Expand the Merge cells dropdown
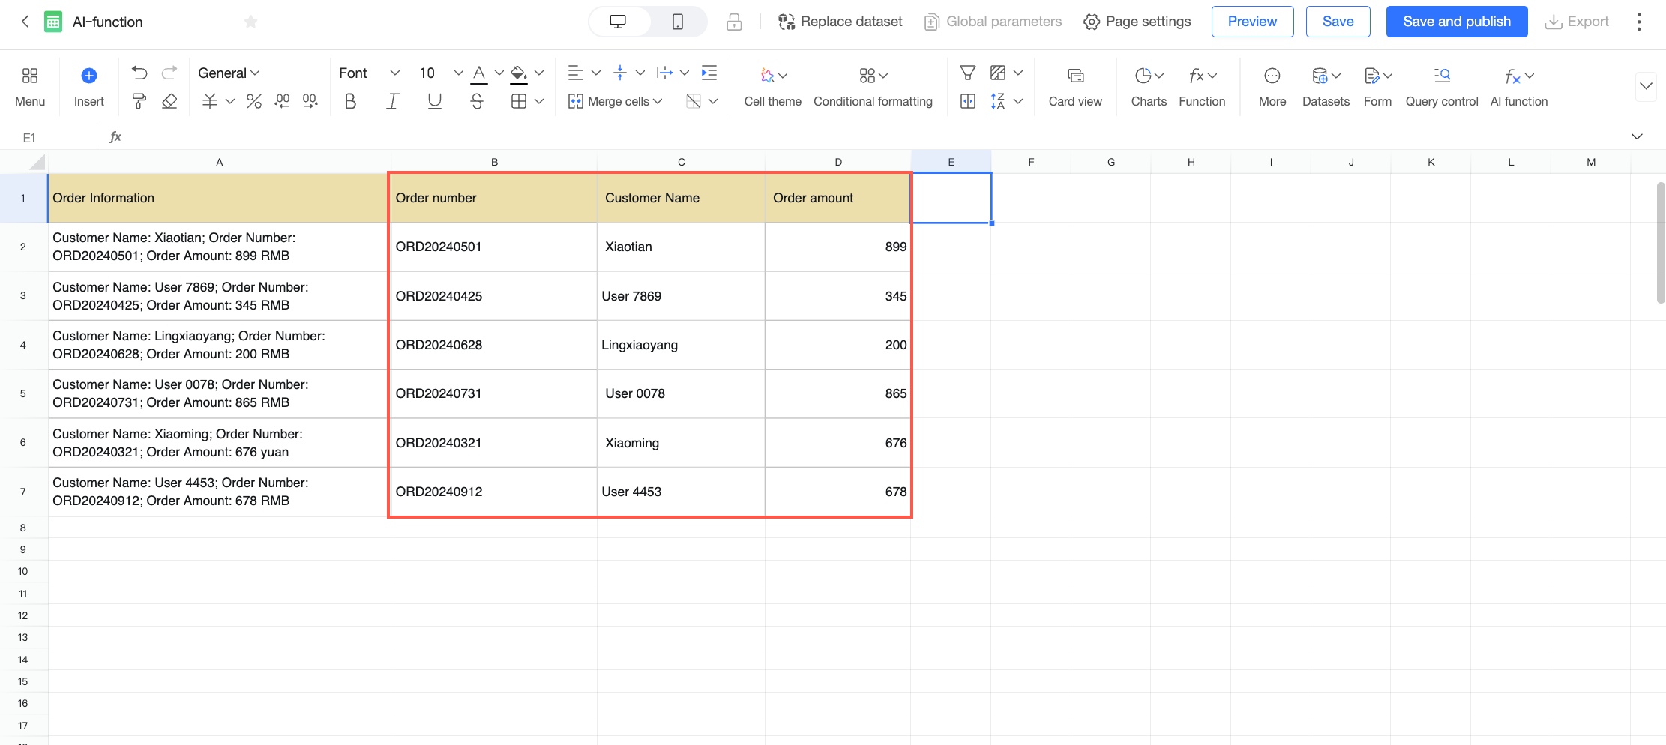Image resolution: width=1666 pixels, height=745 pixels. [x=616, y=101]
